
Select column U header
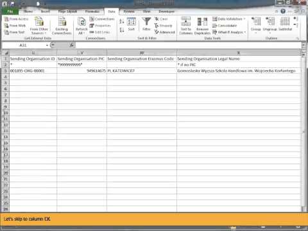click(33, 53)
